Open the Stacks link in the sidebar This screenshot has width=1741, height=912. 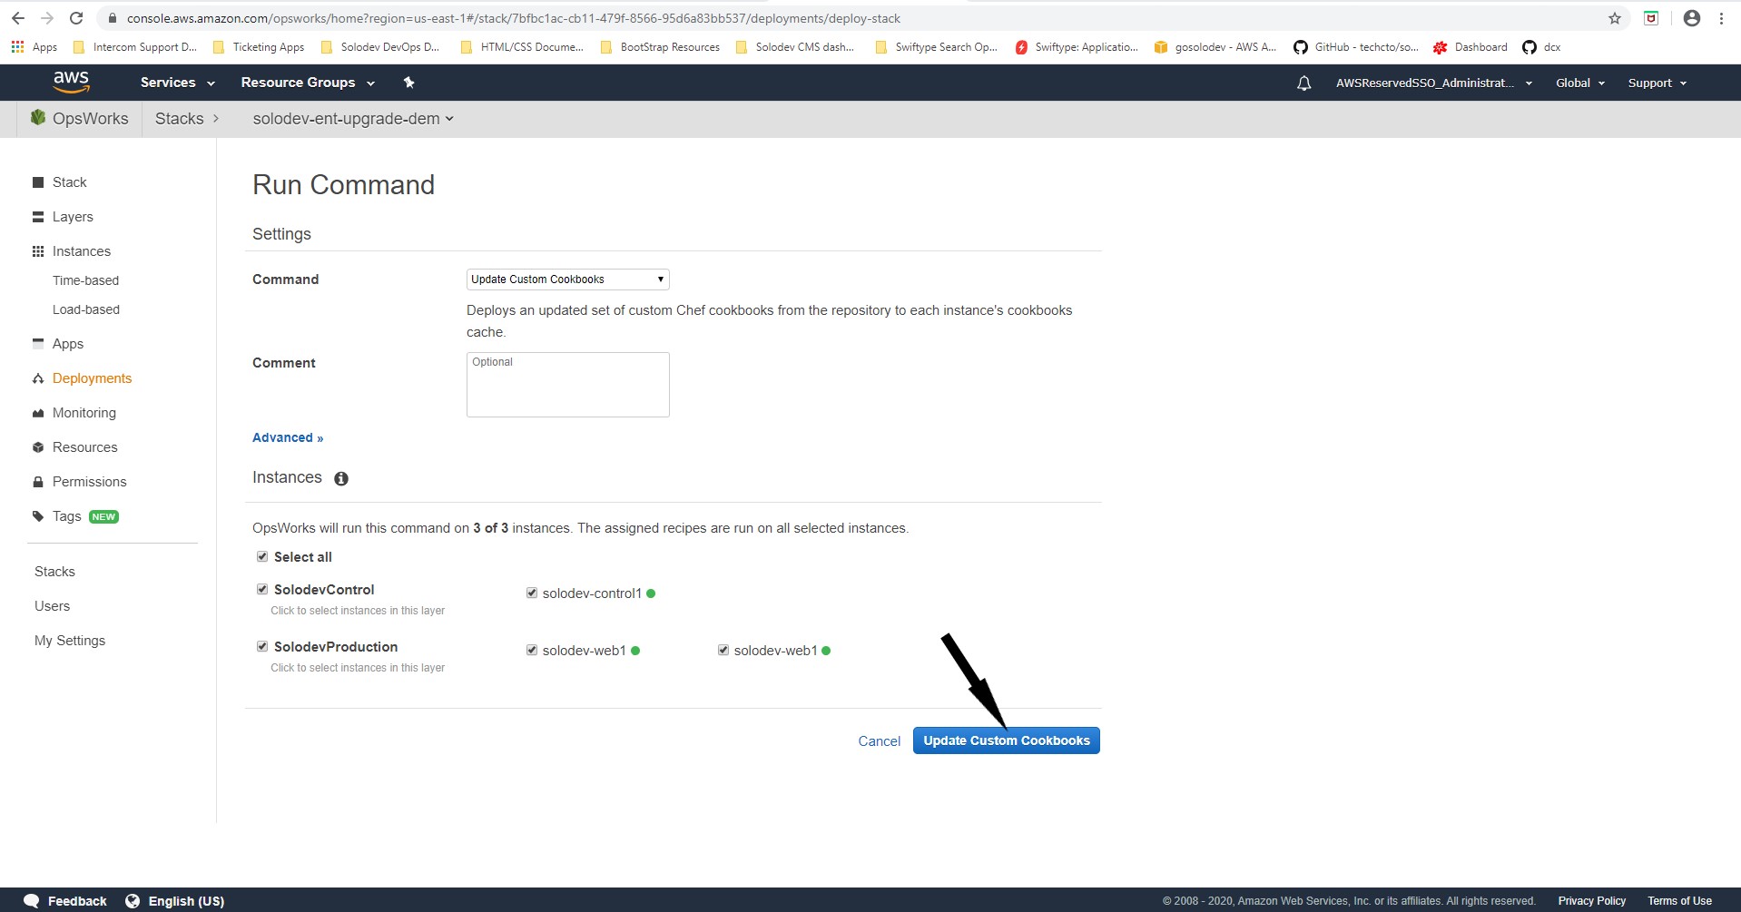[x=54, y=572]
